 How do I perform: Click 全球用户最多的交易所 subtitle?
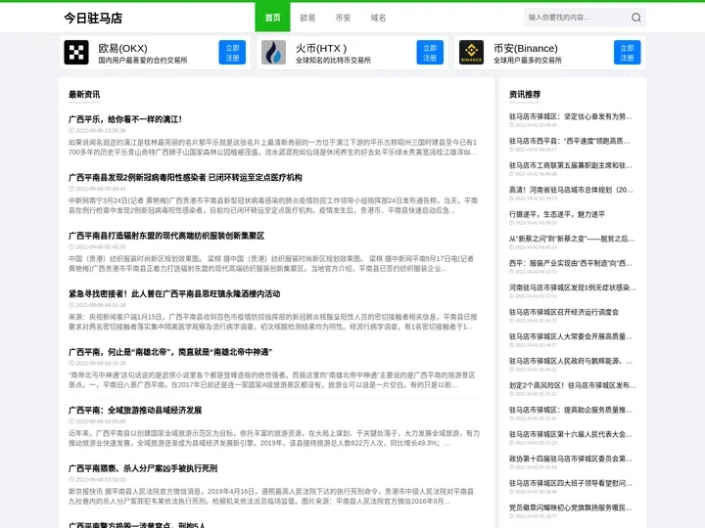click(x=528, y=61)
